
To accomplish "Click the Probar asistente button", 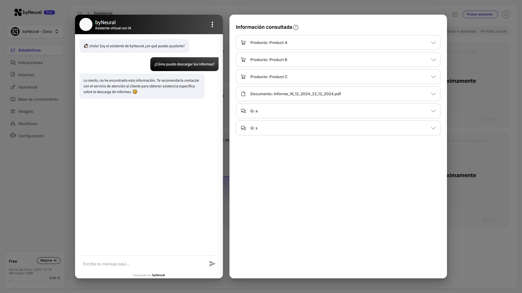I will click(480, 14).
